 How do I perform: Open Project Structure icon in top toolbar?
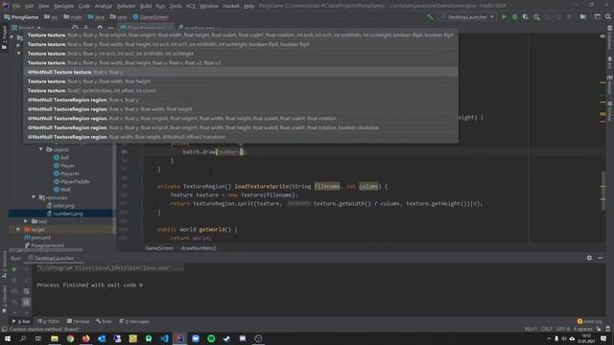583,17
